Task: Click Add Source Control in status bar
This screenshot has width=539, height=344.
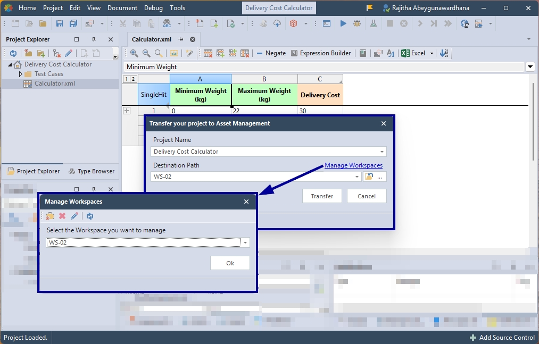Action: point(503,338)
